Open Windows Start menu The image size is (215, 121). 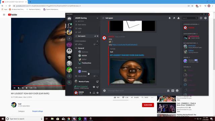coord(3,119)
